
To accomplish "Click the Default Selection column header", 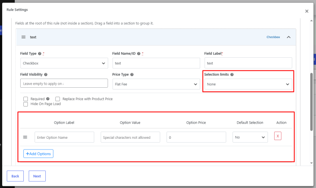I will (250, 123).
